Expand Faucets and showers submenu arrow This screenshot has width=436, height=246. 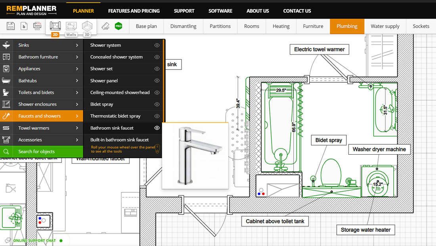click(x=77, y=116)
